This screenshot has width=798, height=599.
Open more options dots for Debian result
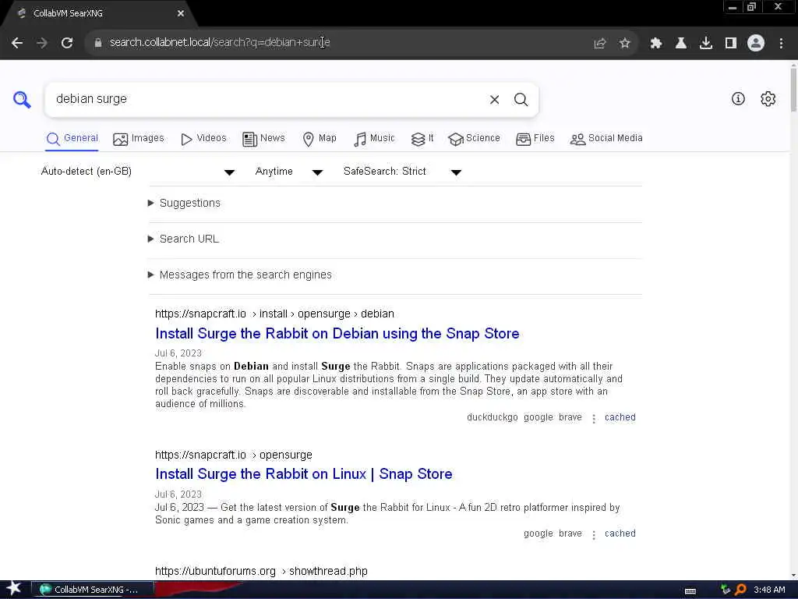pos(593,419)
